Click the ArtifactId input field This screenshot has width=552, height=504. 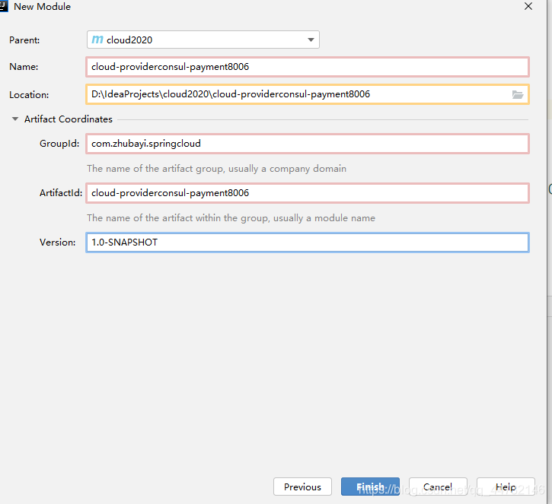[308, 193]
